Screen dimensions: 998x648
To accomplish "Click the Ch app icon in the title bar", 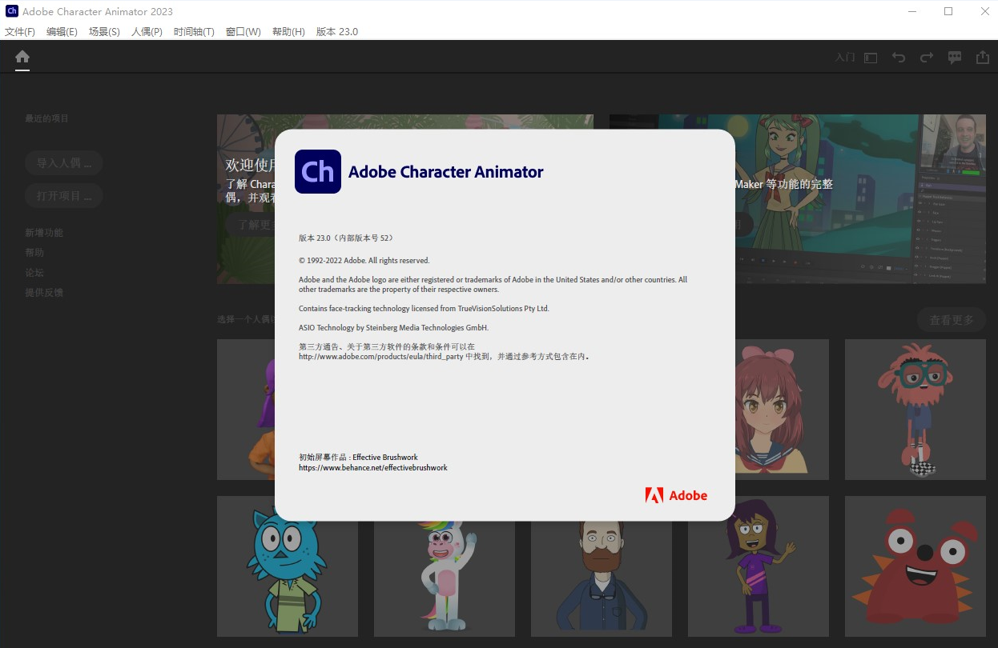I will tap(10, 11).
